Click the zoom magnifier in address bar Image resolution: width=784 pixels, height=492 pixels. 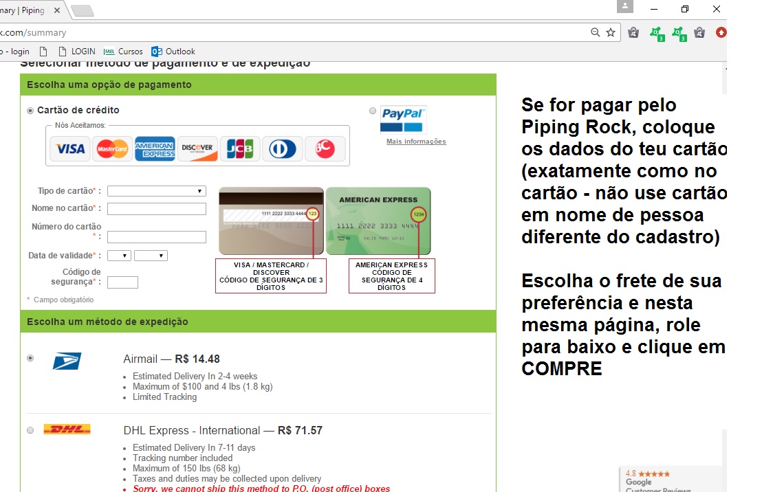tap(595, 32)
